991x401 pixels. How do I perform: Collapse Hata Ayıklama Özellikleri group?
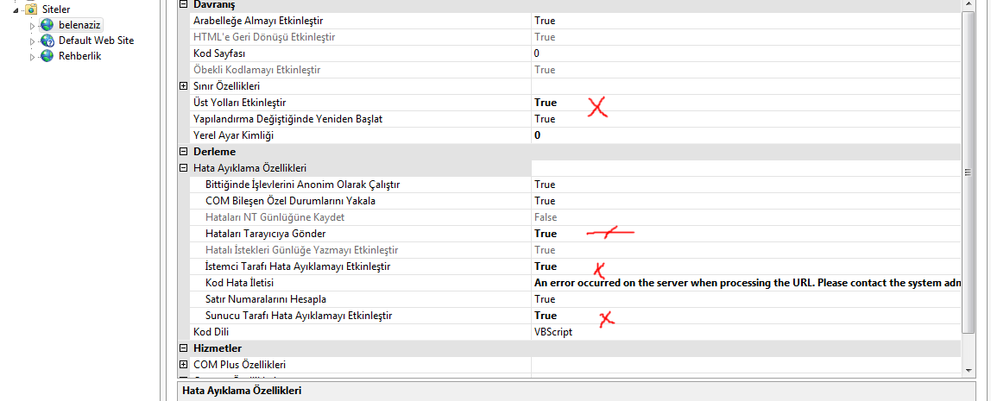click(x=183, y=168)
